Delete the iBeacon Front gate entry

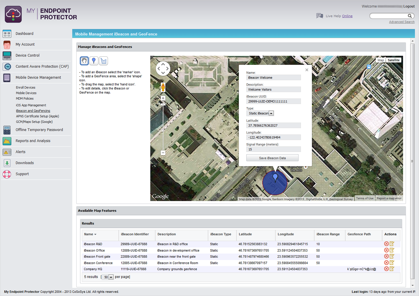coord(386,256)
